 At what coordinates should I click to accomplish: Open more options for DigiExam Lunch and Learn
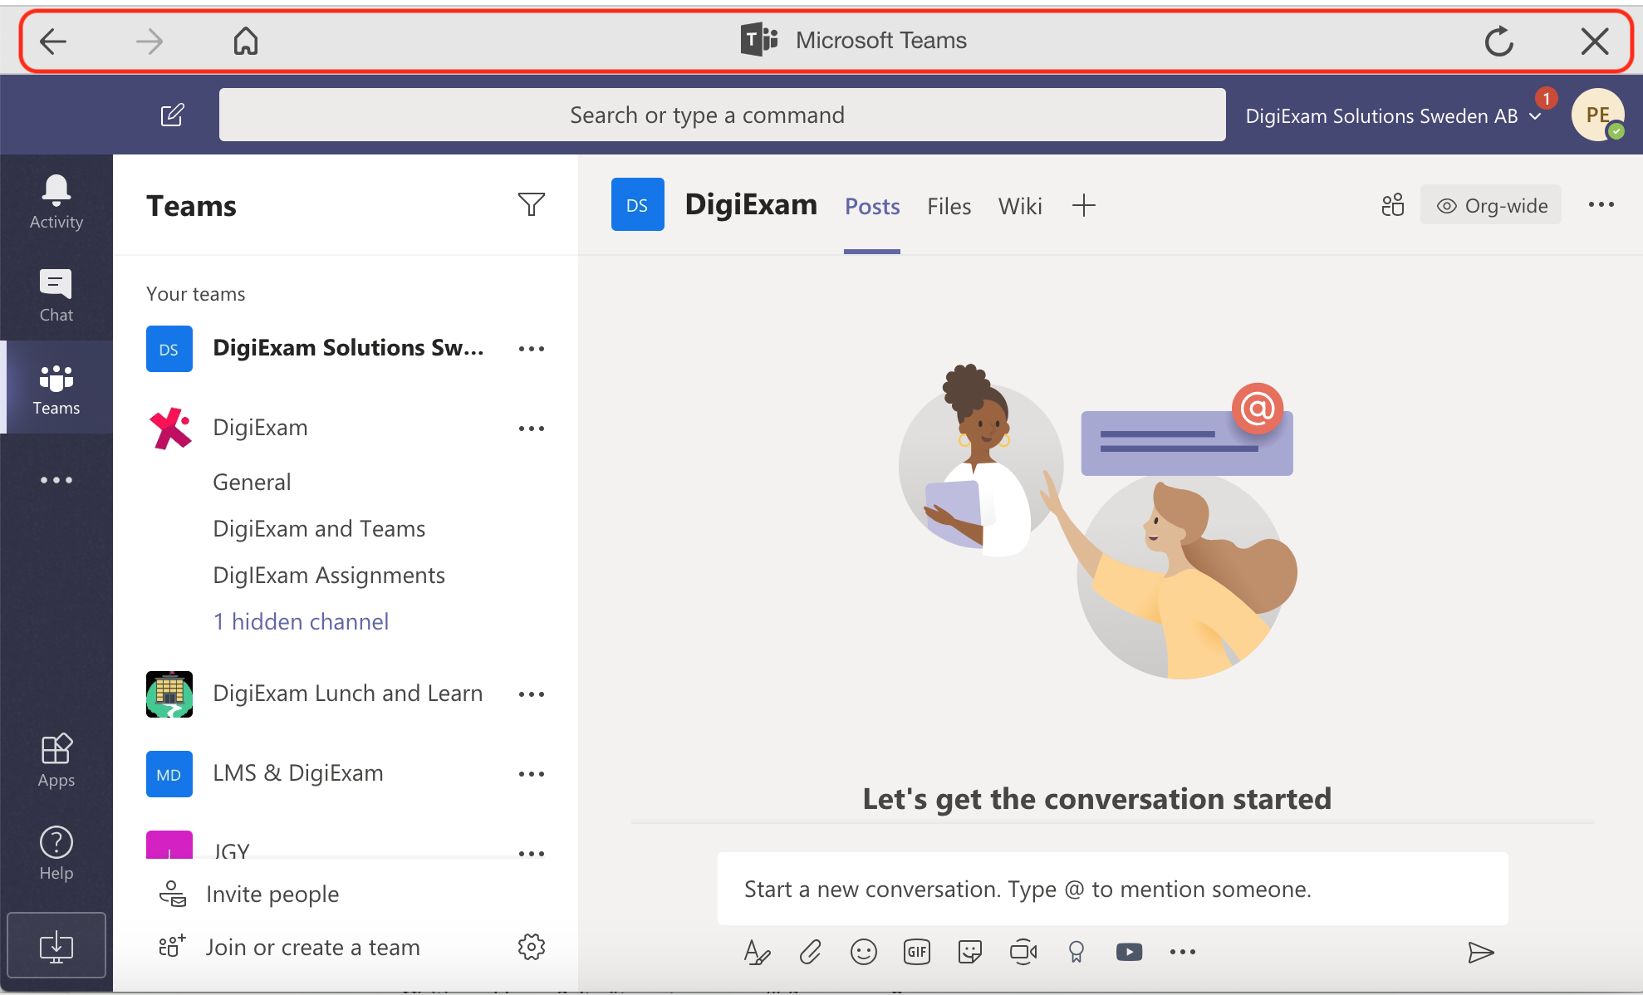[532, 694]
